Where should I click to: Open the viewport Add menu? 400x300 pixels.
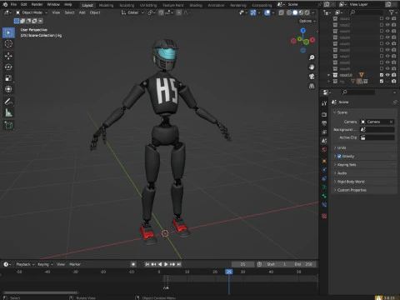pos(82,12)
